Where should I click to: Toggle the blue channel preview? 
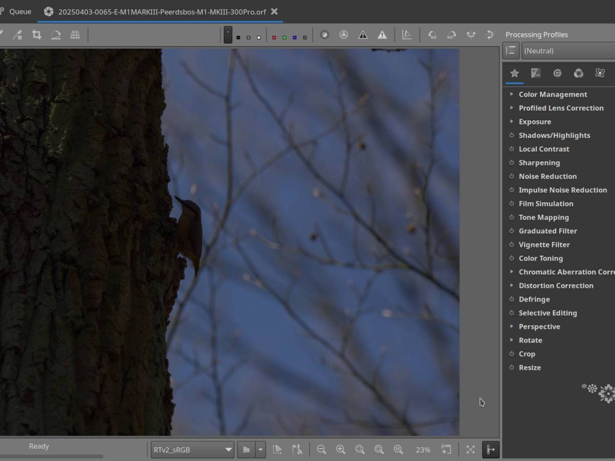[295, 37]
